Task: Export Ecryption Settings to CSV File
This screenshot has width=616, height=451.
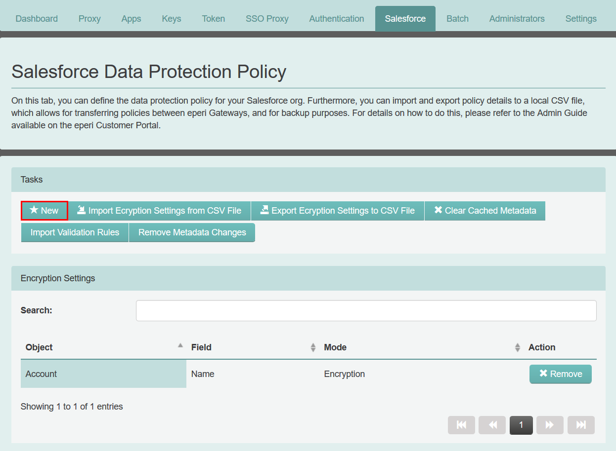Action: coord(338,211)
